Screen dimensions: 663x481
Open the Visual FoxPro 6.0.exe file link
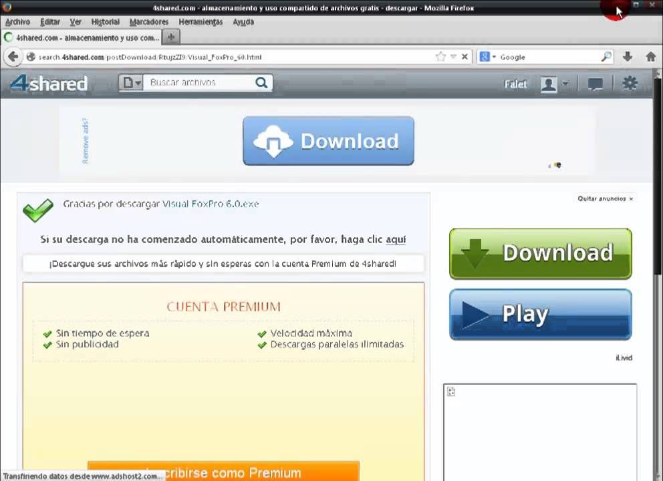point(211,204)
